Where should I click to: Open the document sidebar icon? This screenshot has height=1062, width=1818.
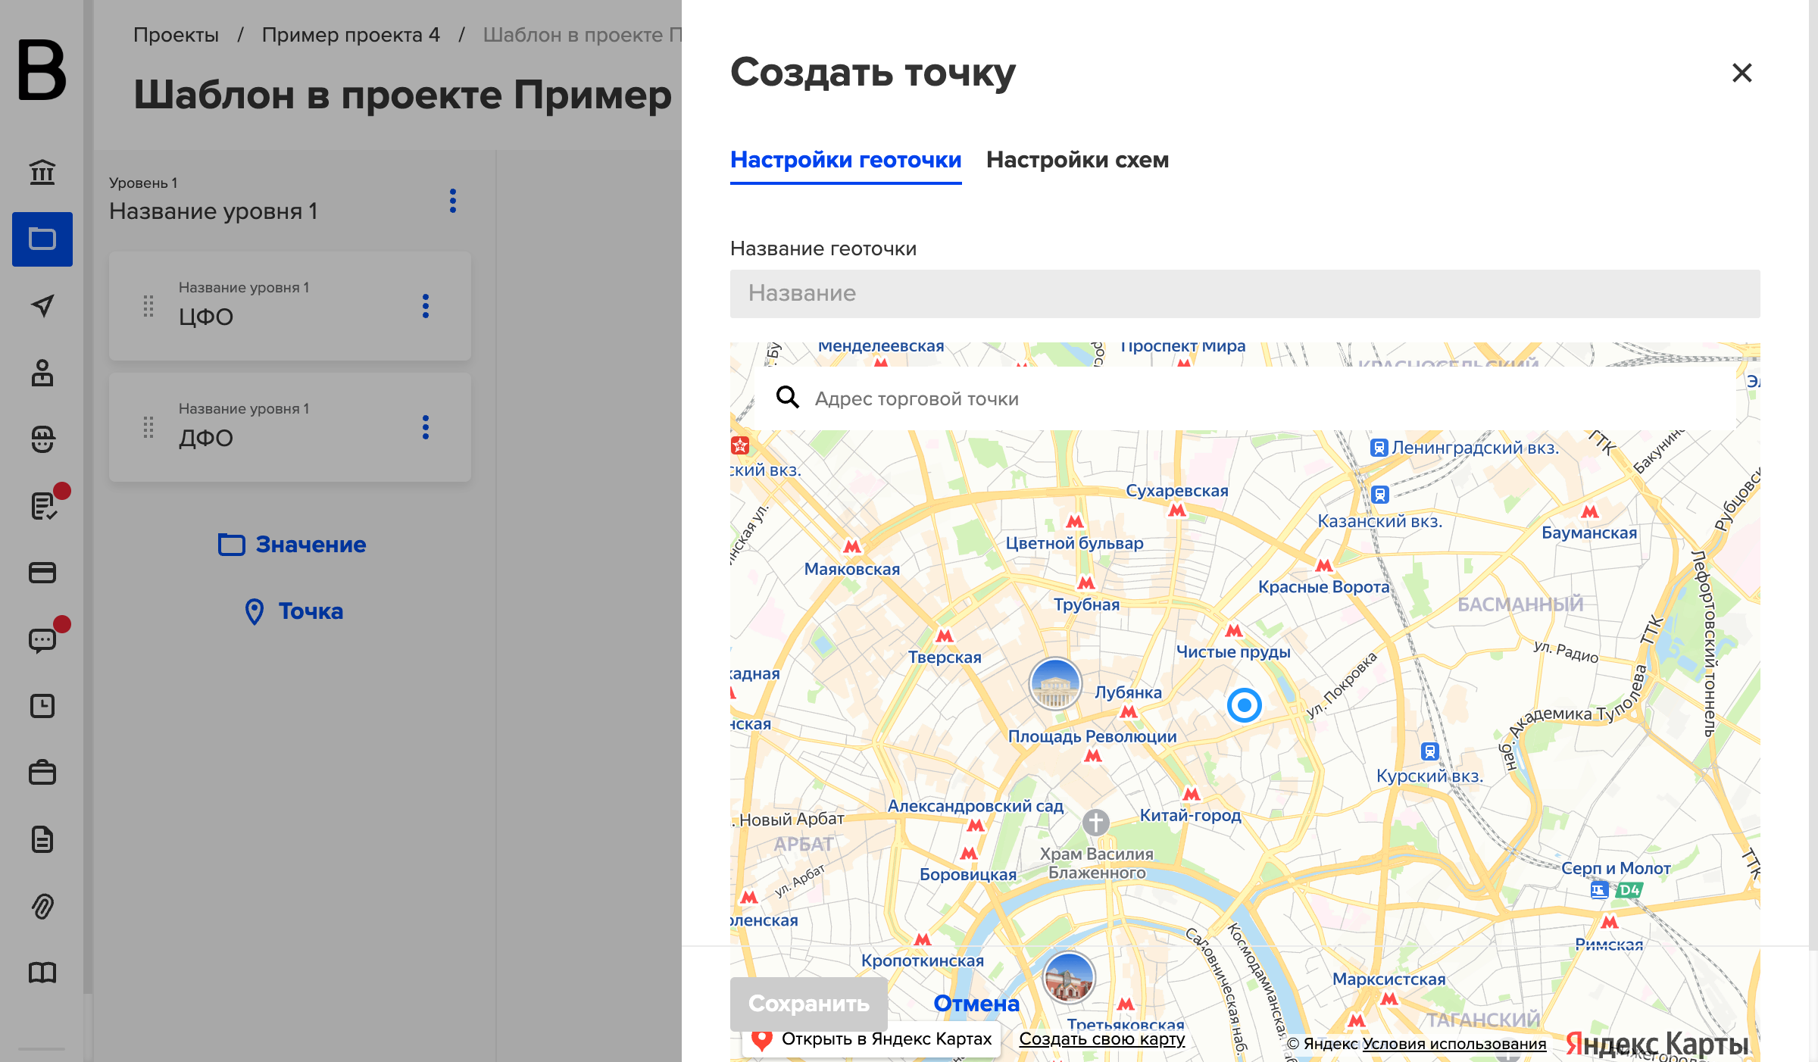click(42, 839)
